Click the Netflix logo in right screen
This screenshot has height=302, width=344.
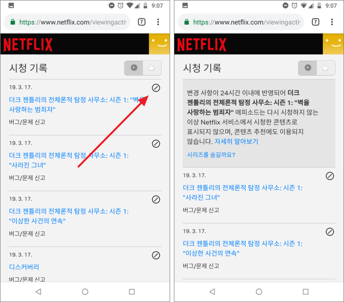click(x=202, y=44)
